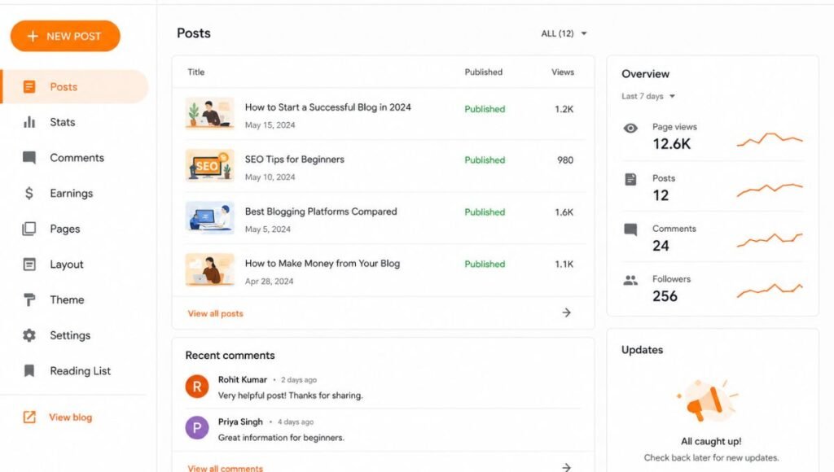834x472 pixels.
Task: Click the NEW POST button
Action: click(x=65, y=36)
